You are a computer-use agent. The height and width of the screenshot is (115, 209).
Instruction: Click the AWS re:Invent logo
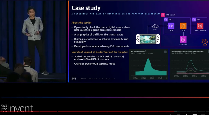click(x=17, y=108)
